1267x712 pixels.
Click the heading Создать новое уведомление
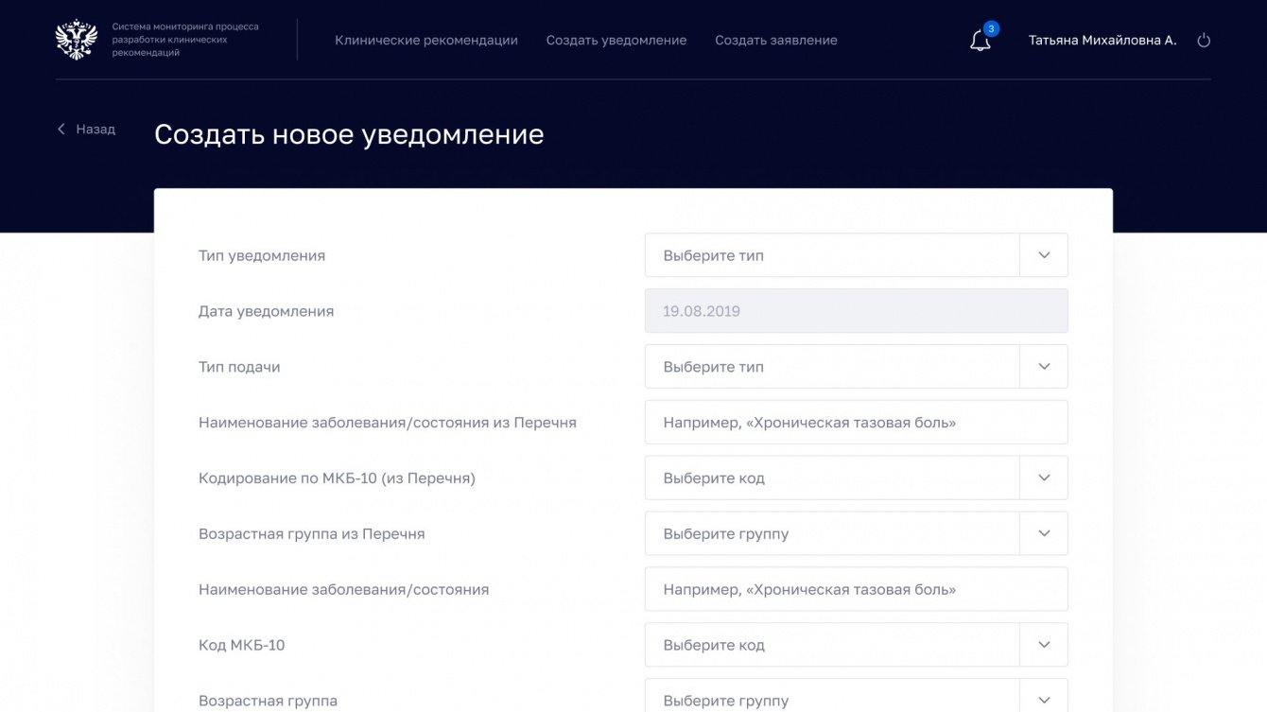coord(349,134)
